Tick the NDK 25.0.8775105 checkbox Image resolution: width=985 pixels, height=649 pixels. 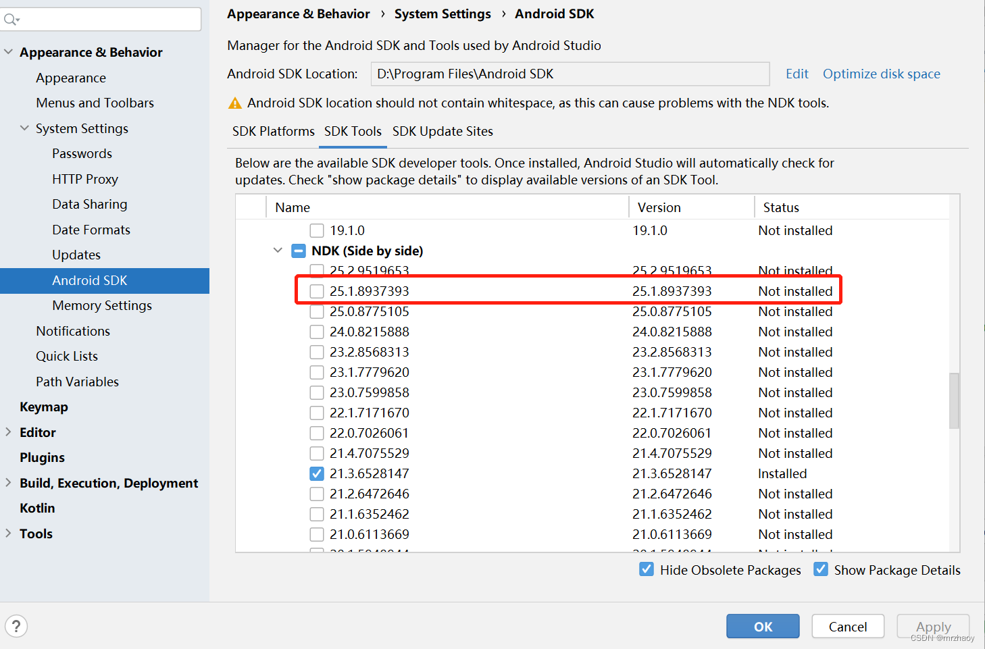317,311
